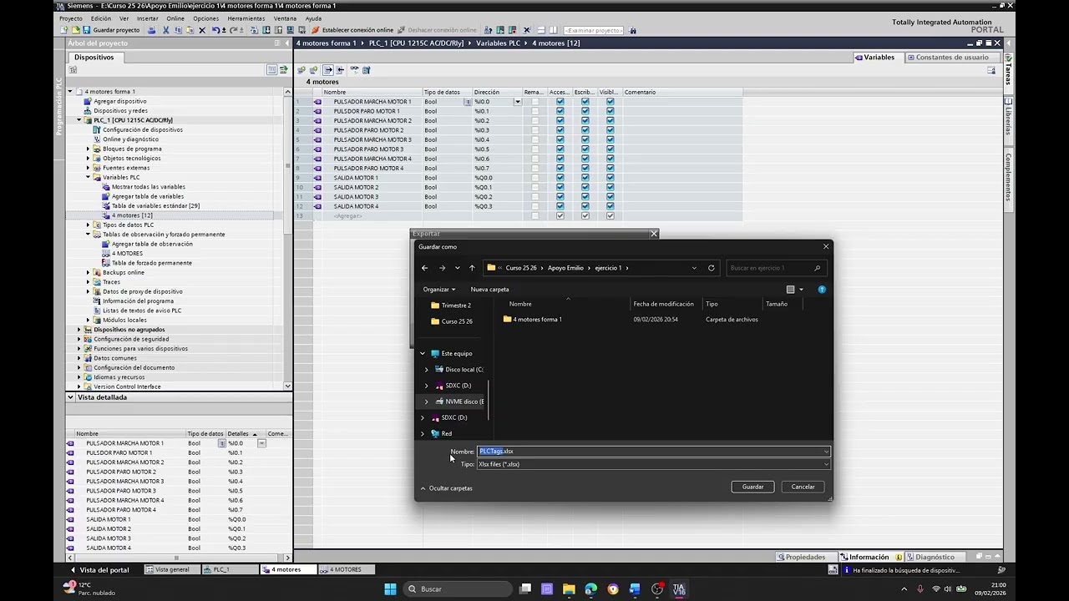Click the cut scissors icon in toolbar

165,30
